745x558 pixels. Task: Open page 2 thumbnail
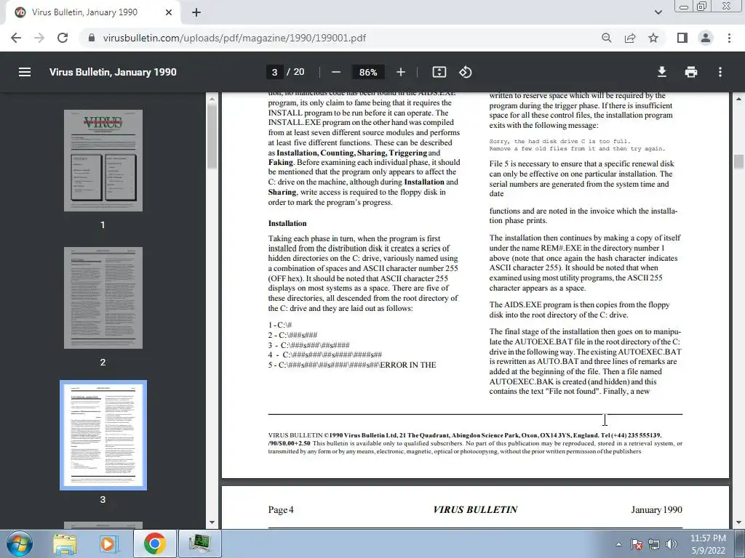[103, 297]
